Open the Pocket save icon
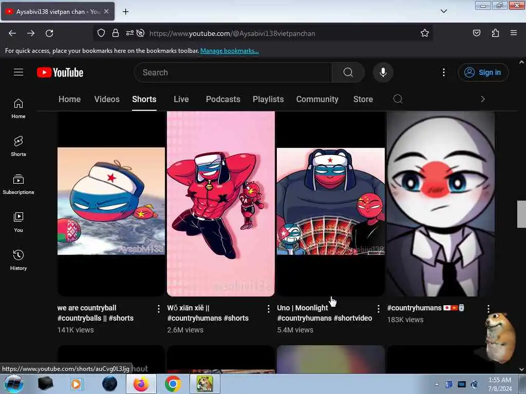This screenshot has width=526, height=394. (476, 33)
